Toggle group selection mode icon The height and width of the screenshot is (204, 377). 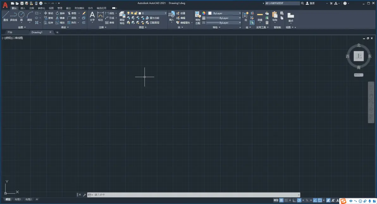click(252, 22)
